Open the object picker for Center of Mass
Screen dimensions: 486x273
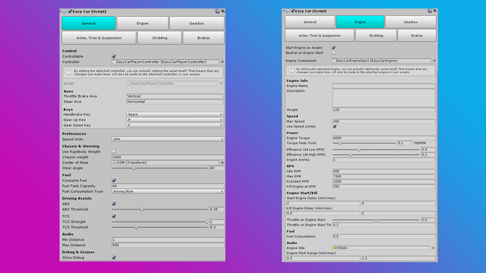(x=222, y=163)
